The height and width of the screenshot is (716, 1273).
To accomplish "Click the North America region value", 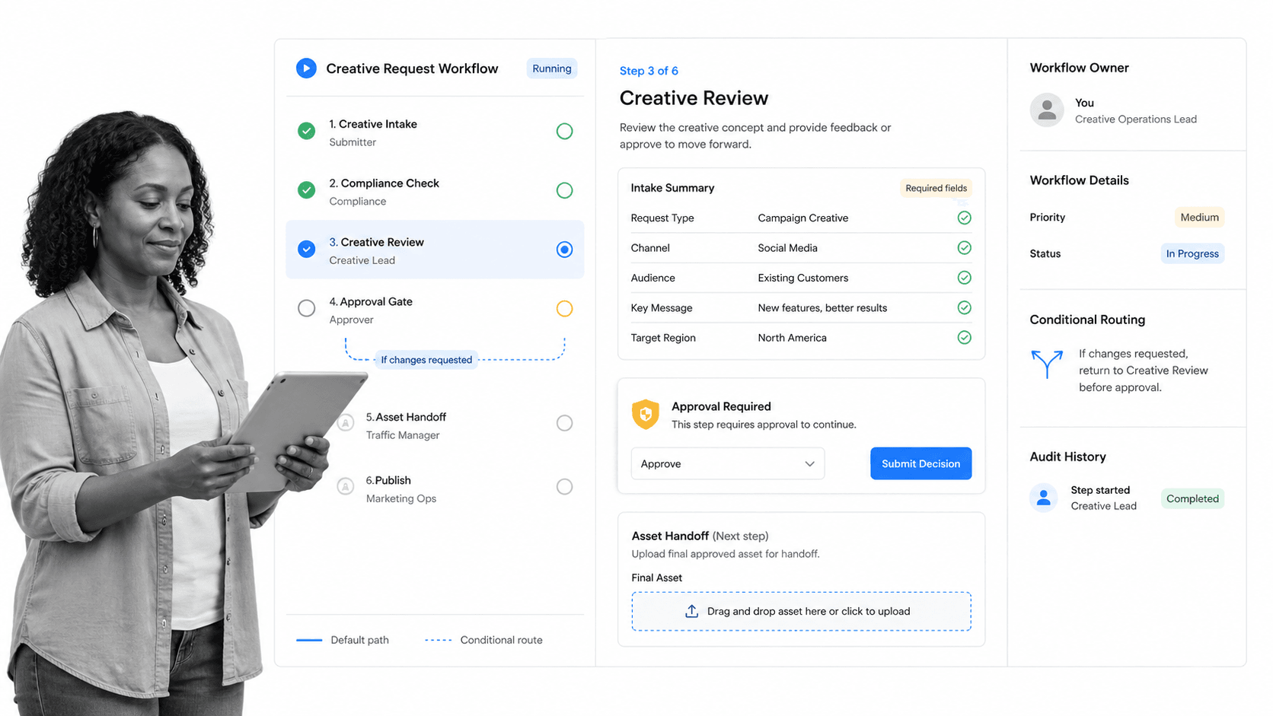I will click(792, 338).
